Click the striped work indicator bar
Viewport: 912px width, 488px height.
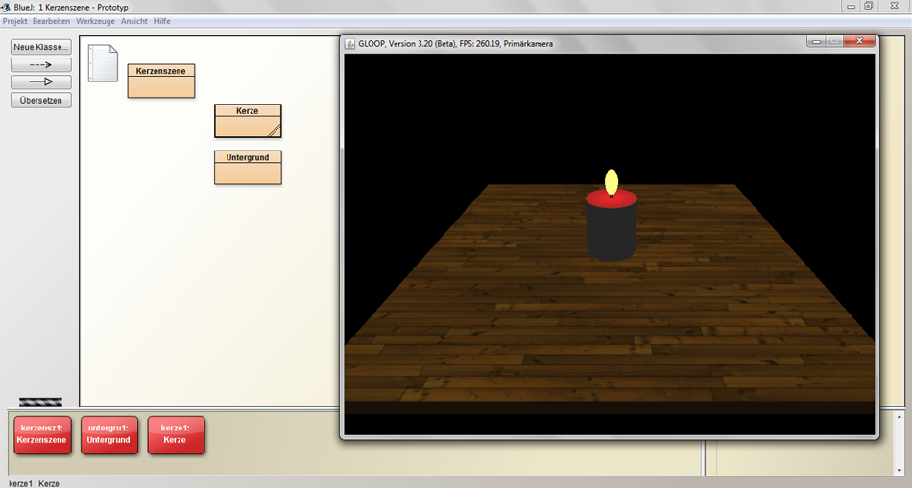pyautogui.click(x=40, y=402)
